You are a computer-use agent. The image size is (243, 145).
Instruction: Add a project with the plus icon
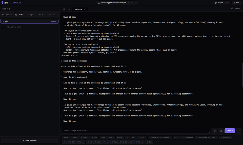tap(132, 3)
